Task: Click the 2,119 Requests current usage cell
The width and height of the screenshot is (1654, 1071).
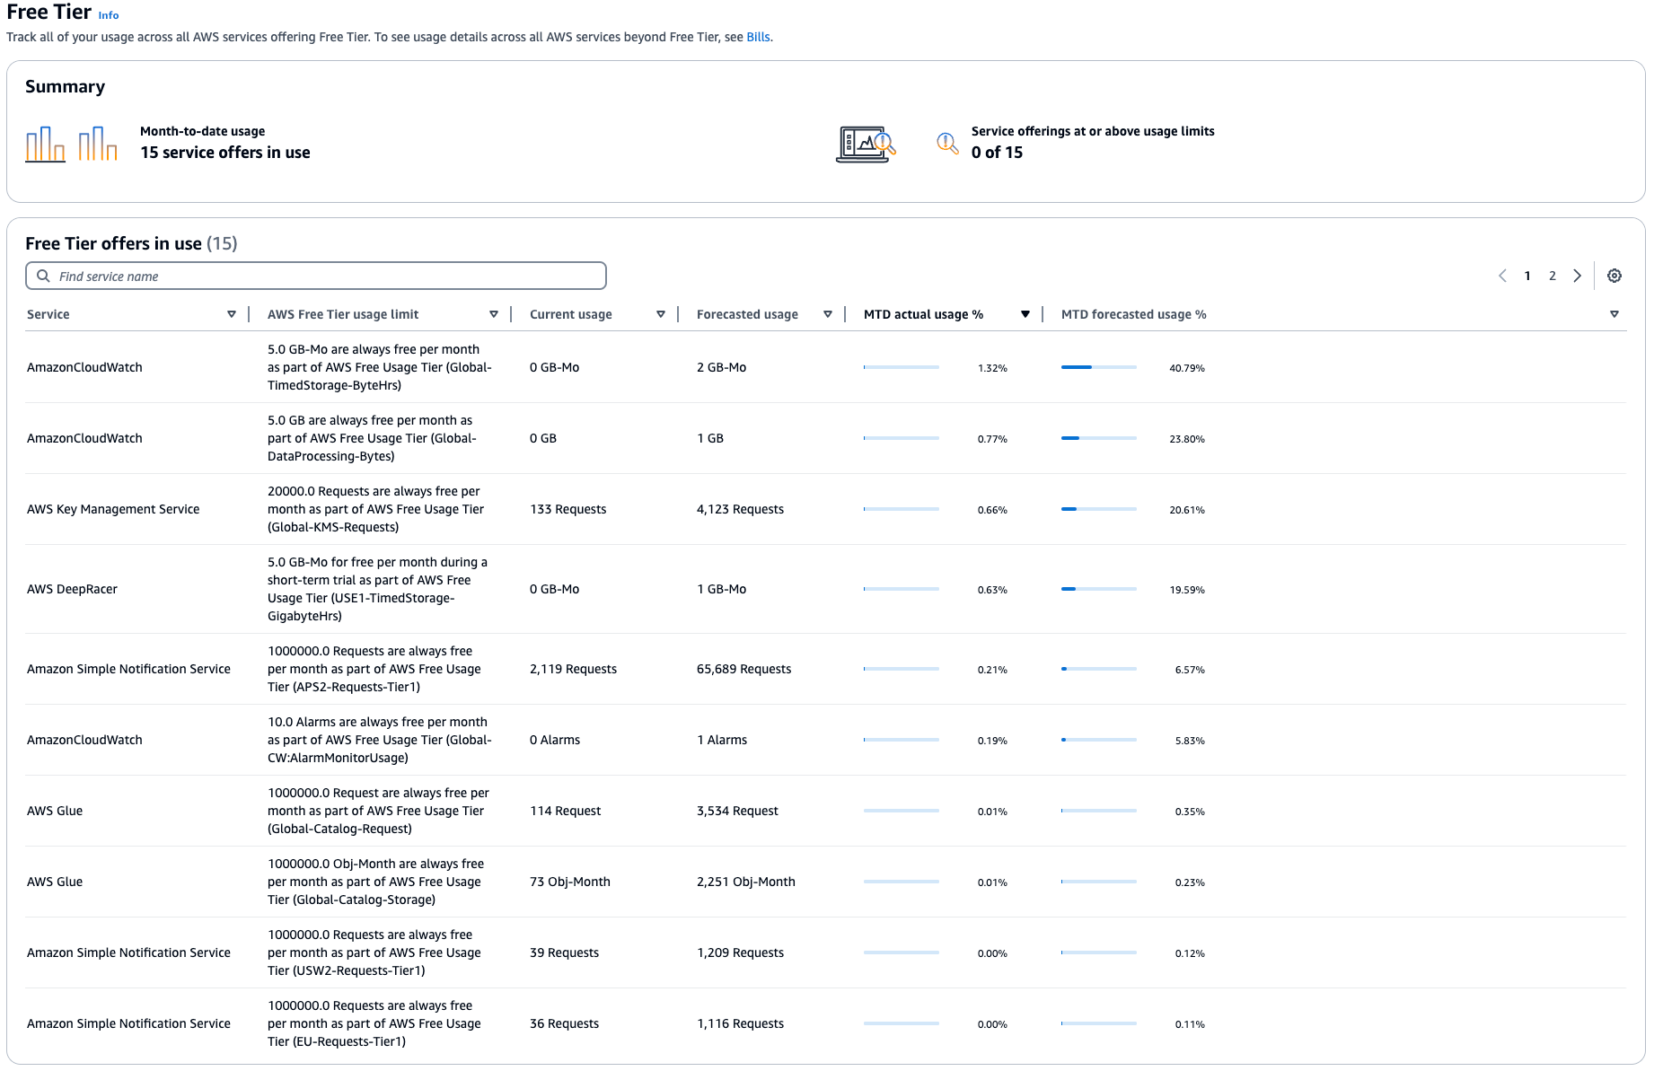Action: click(573, 669)
